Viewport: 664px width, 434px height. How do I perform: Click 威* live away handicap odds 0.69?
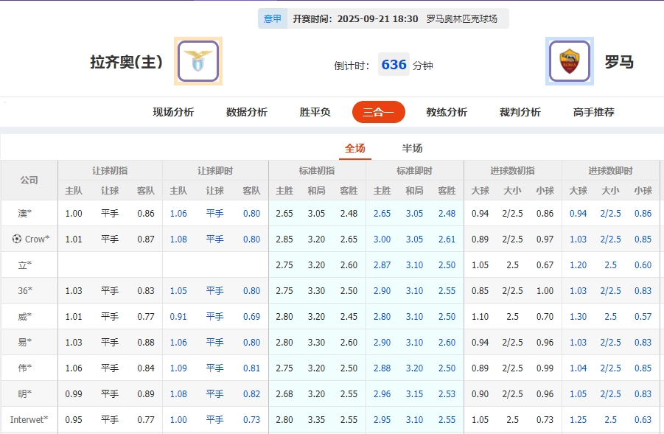coord(251,316)
